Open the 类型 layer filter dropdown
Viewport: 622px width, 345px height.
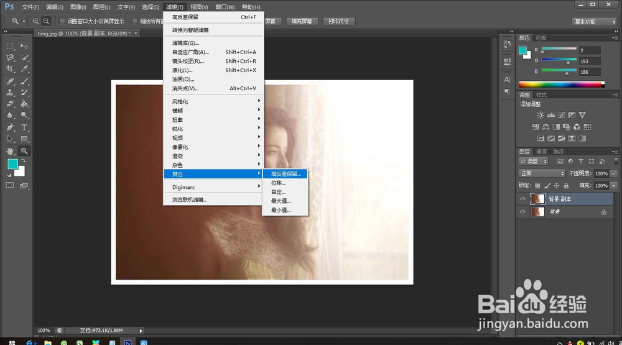coord(533,162)
